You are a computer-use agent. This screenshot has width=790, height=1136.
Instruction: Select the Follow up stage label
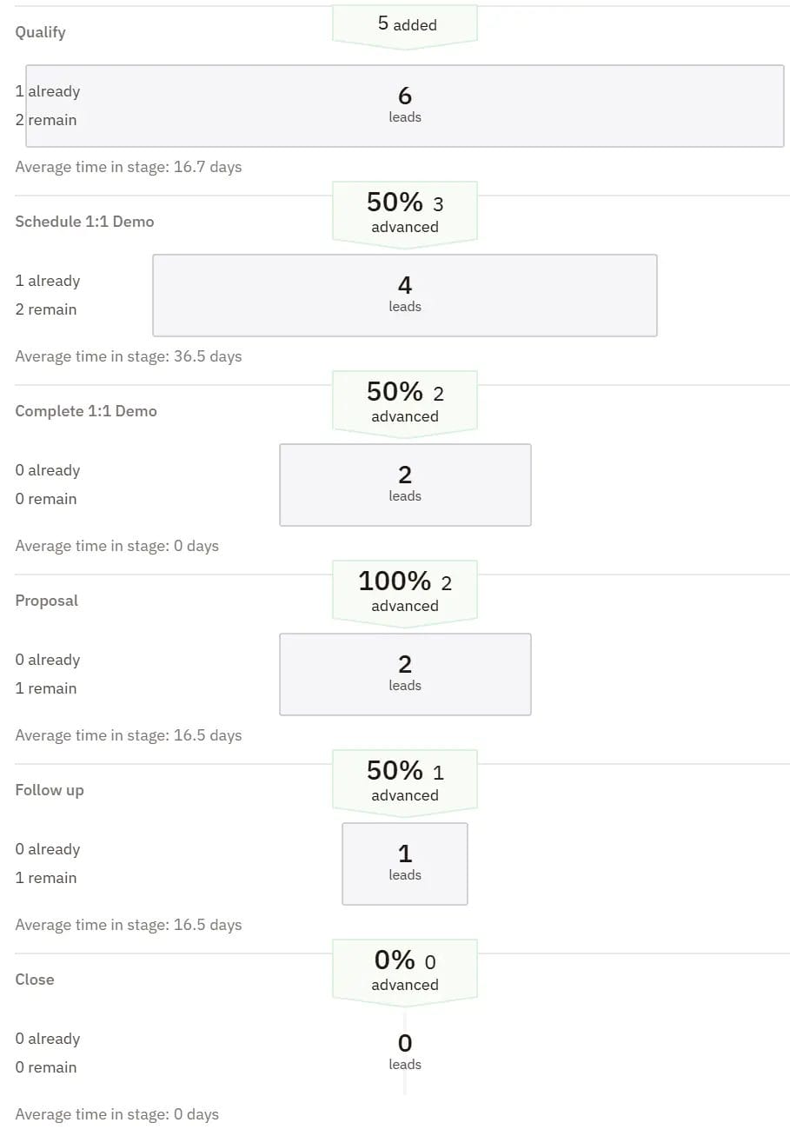50,790
